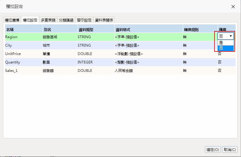
Task: Edit the 銷售區域 alias cell
Action: click(50, 37)
